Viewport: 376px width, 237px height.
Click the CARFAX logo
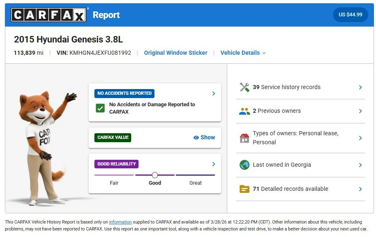coord(49,15)
